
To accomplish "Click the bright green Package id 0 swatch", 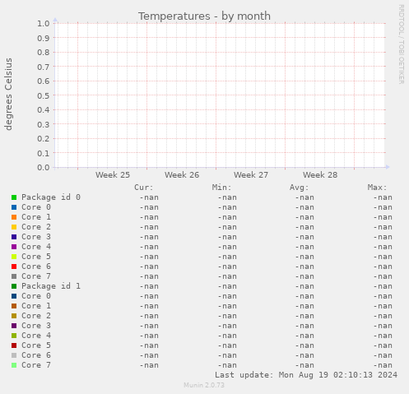I will pos(14,197).
